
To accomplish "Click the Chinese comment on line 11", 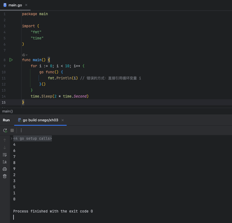I will click(x=111, y=78).
